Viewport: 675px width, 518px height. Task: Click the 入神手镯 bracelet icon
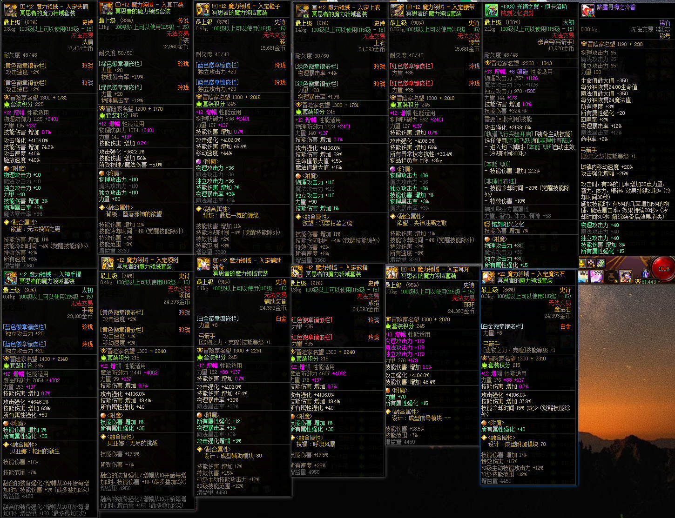pyautogui.click(x=10, y=278)
